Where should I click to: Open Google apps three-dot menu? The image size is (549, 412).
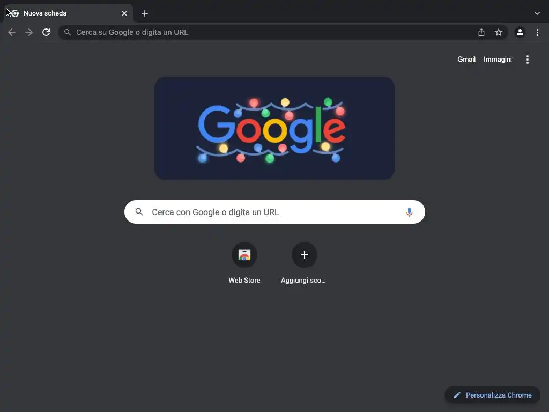(x=528, y=59)
